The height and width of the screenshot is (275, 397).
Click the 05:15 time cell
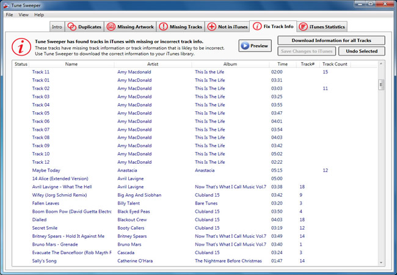click(277, 170)
